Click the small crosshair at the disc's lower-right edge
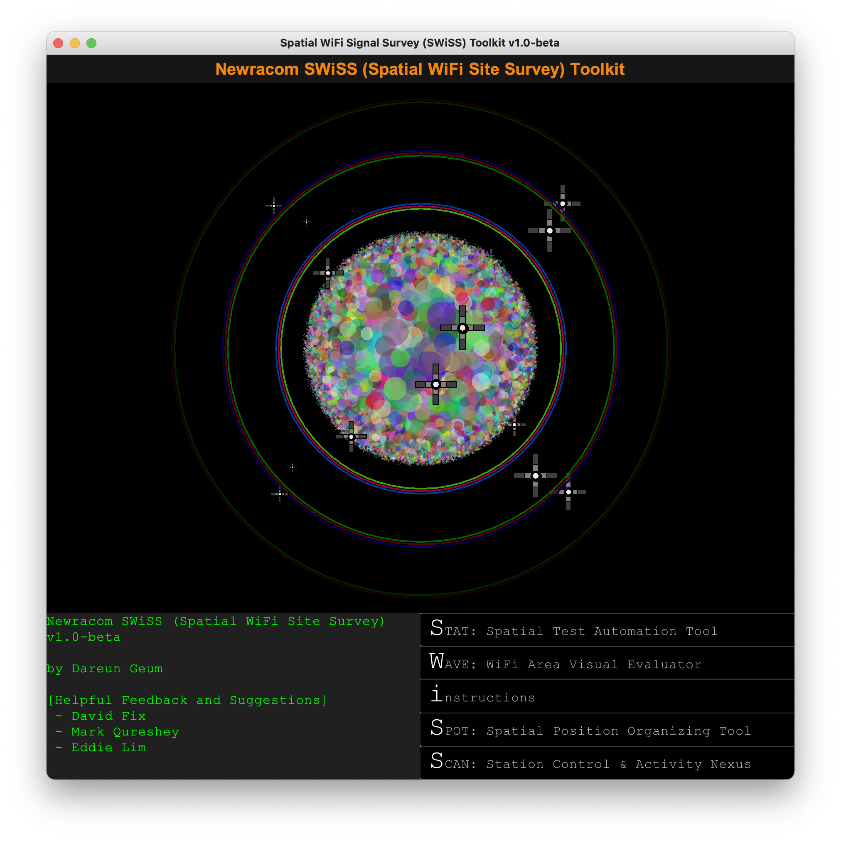The width and height of the screenshot is (841, 841). tap(514, 424)
